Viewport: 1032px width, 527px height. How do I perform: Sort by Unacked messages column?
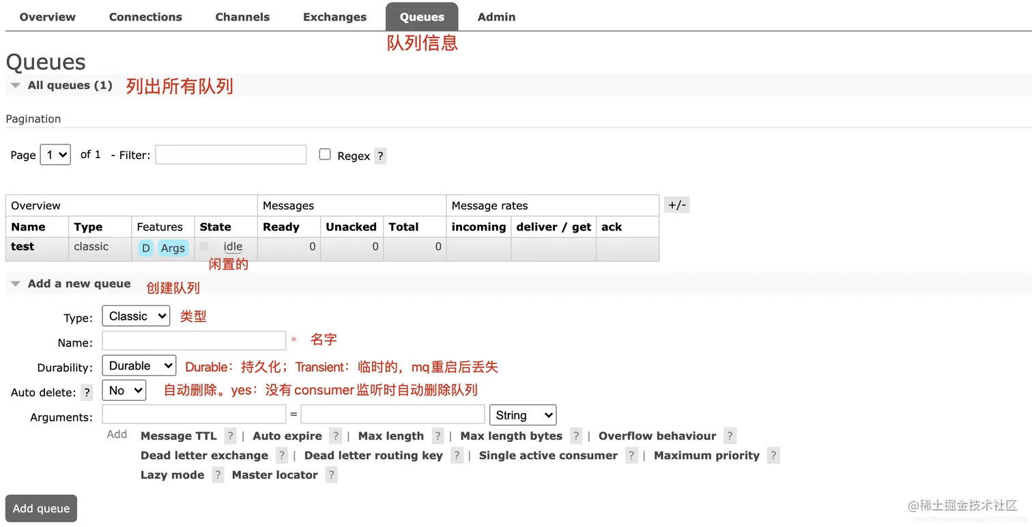point(351,227)
